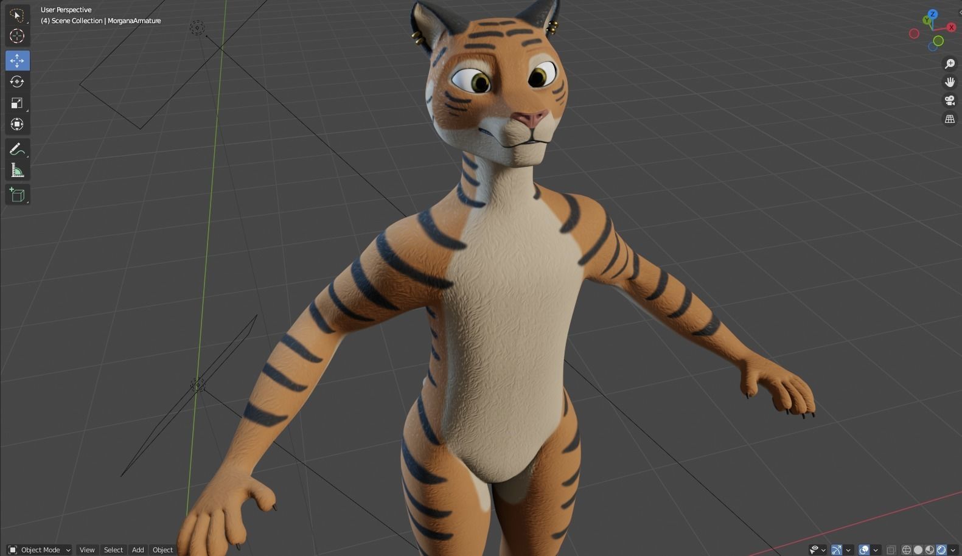This screenshot has width=962, height=556.
Task: Click the blue Z axis gizmo handle
Action: [x=933, y=14]
